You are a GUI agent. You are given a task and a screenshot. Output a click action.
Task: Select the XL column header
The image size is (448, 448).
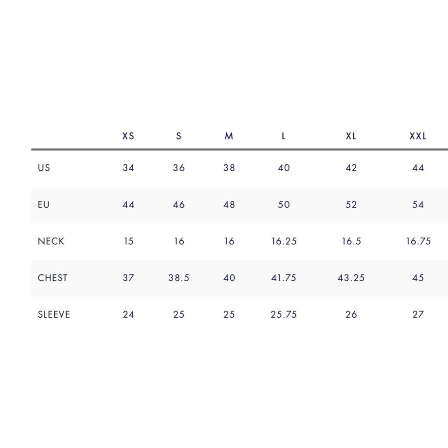351,136
